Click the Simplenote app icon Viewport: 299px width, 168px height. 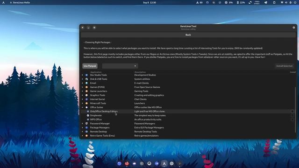click(x=88, y=115)
